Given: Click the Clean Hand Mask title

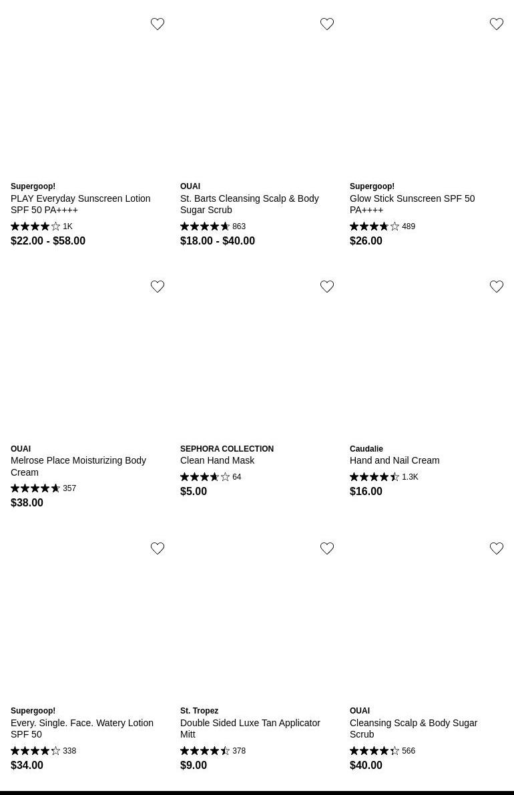Looking at the screenshot, I should tap(217, 460).
